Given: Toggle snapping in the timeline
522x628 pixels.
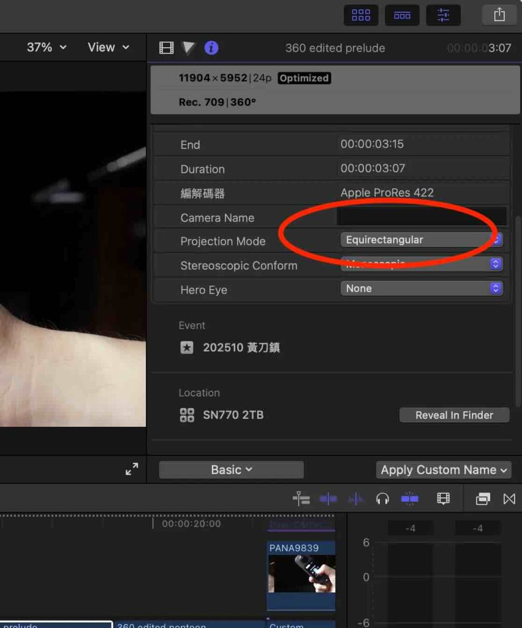Looking at the screenshot, I should click(x=409, y=499).
